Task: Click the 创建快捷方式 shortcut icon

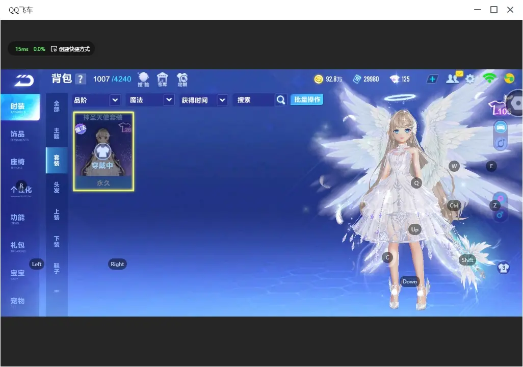Action: click(54, 49)
